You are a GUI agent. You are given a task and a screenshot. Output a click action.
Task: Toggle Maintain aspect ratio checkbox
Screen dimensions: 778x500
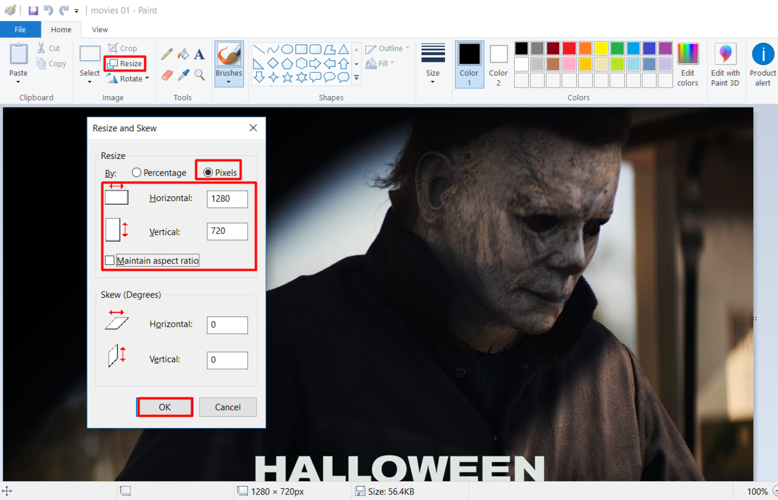(x=110, y=261)
